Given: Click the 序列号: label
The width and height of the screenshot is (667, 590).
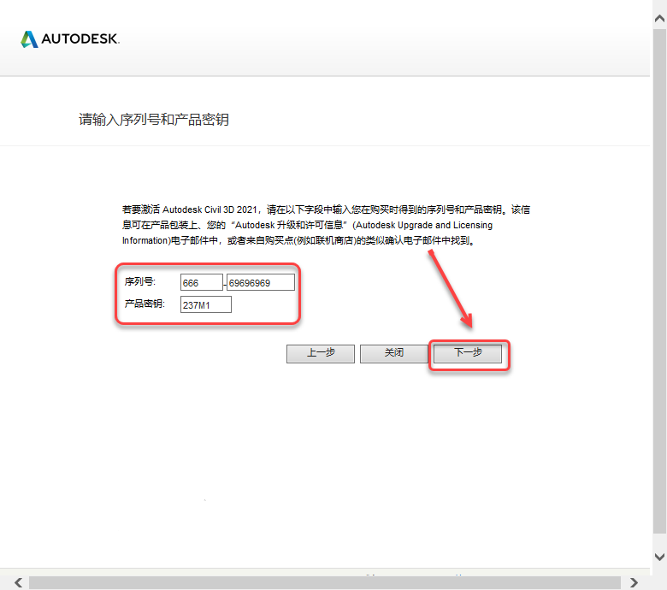Looking at the screenshot, I should pyautogui.click(x=140, y=281).
